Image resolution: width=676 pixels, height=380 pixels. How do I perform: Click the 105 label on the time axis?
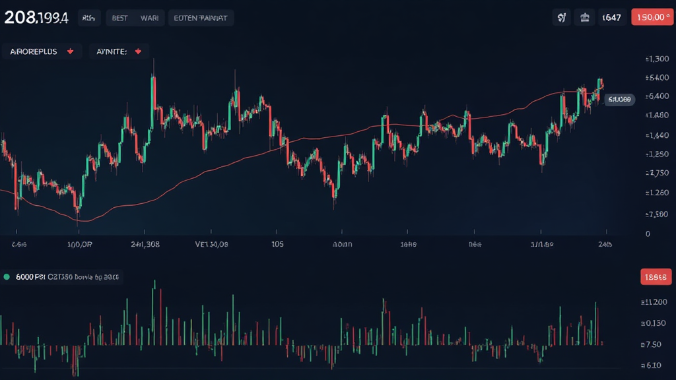click(x=275, y=244)
